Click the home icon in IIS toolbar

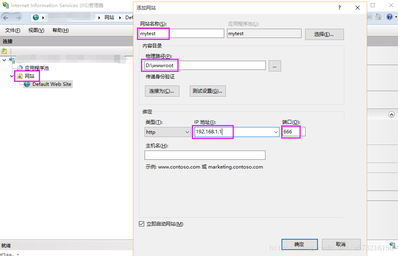point(378,17)
